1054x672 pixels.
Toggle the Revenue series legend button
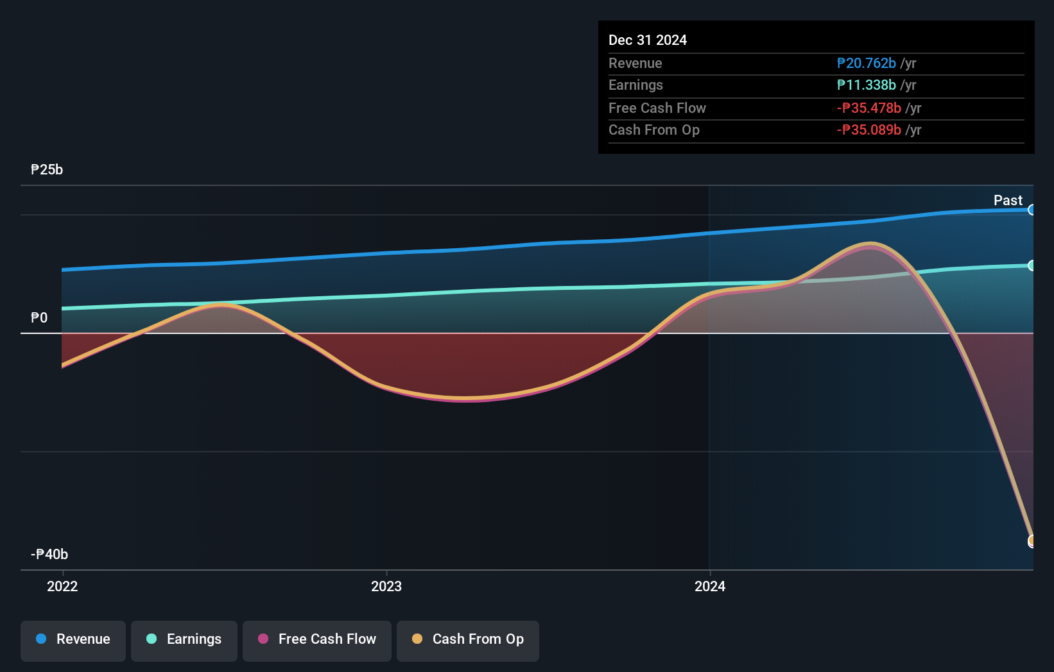(x=73, y=641)
